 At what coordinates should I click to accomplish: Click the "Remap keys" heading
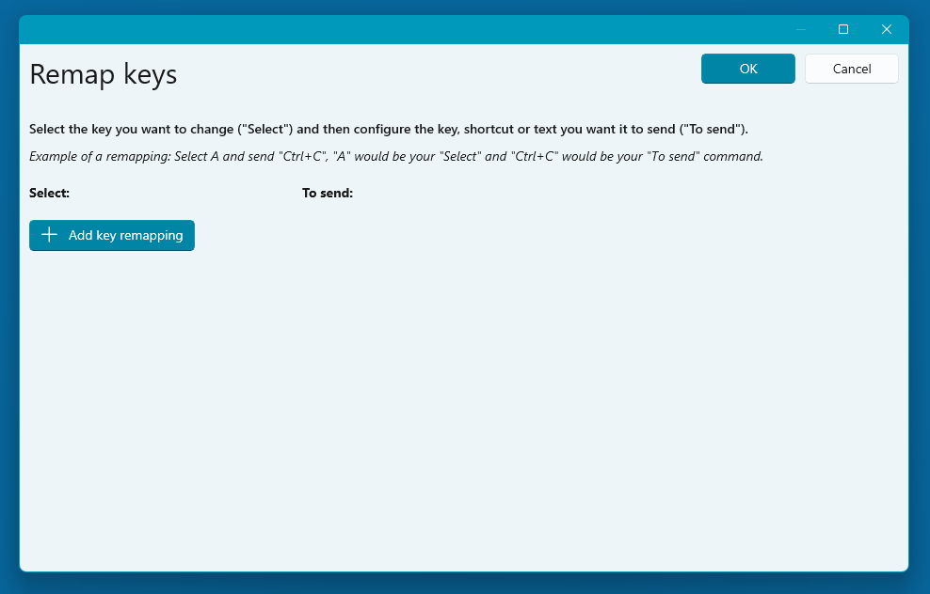[x=104, y=74]
